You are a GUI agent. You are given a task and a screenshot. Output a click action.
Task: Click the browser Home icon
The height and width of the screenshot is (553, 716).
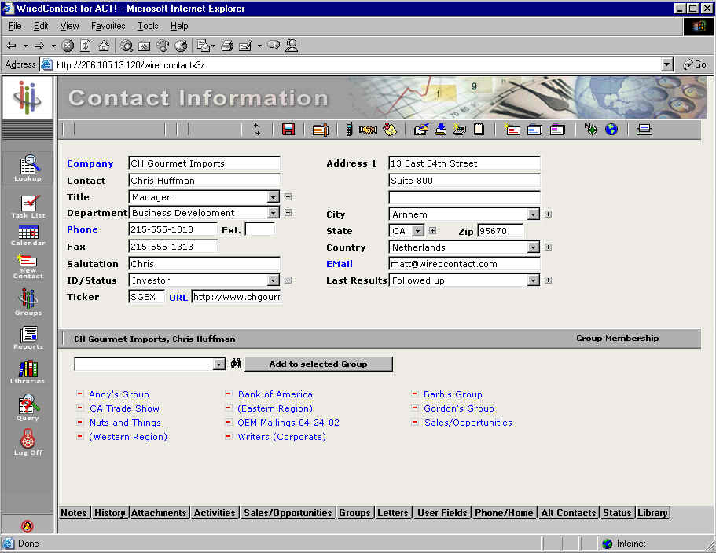pos(104,46)
